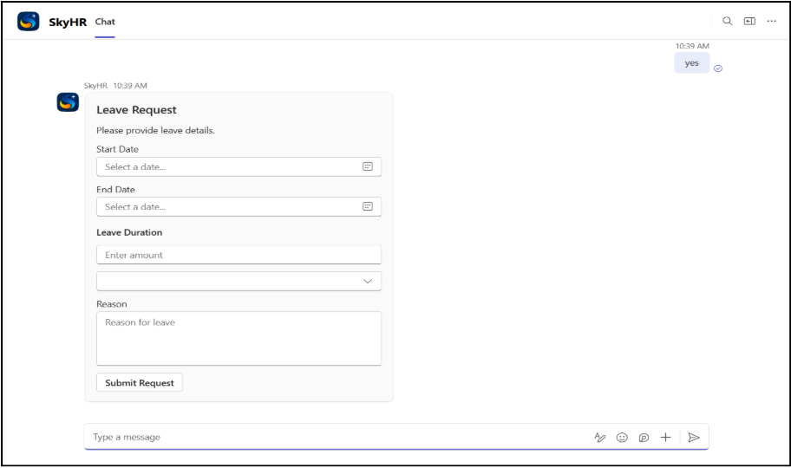
Task: Open the message format options icon
Action: pyautogui.click(x=600, y=438)
